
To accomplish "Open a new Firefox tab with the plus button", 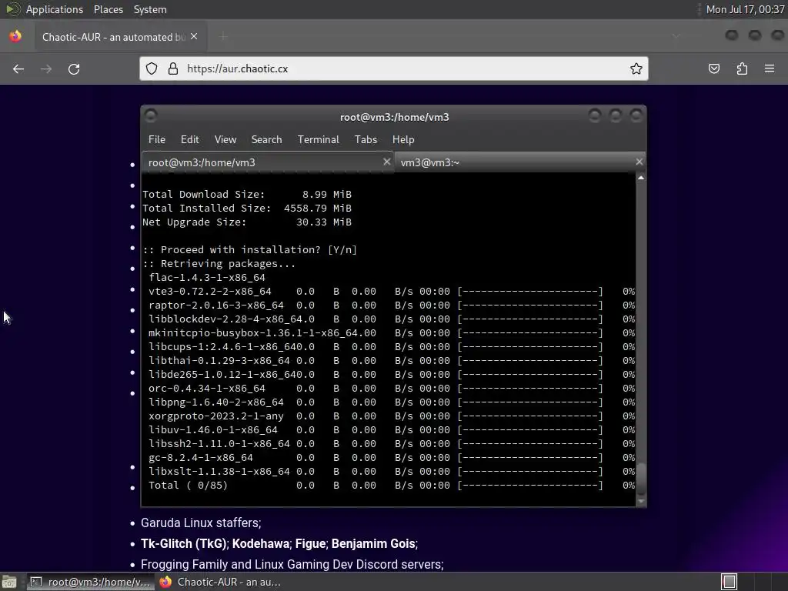I will [223, 37].
